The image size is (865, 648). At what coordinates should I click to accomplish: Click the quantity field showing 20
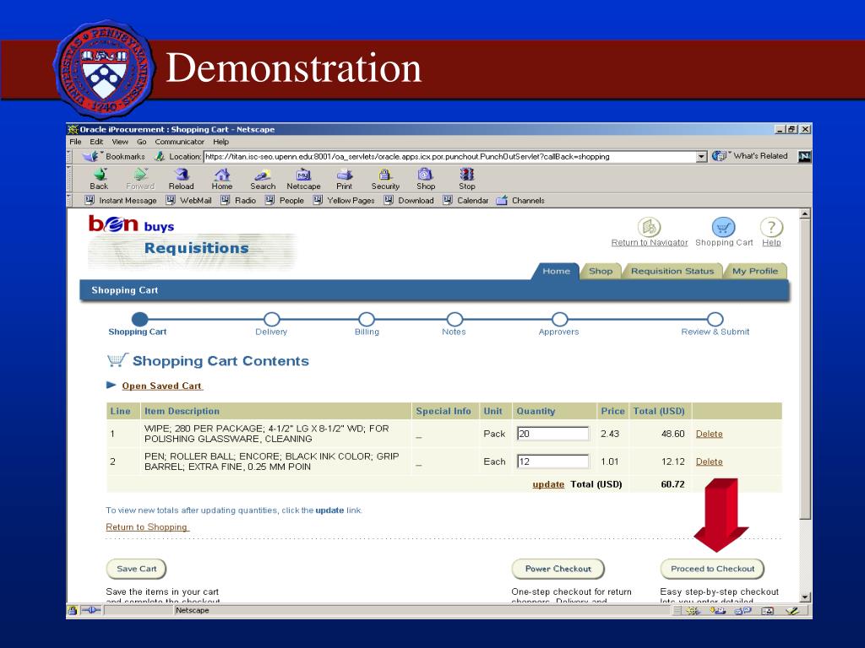point(552,434)
